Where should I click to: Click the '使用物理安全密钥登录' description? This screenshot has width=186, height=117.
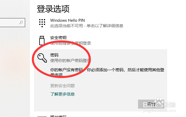[x=71, y=43]
